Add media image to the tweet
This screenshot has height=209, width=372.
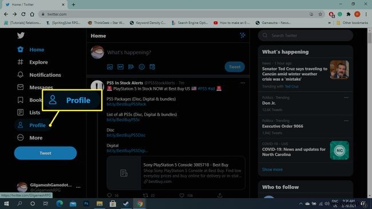(110, 67)
